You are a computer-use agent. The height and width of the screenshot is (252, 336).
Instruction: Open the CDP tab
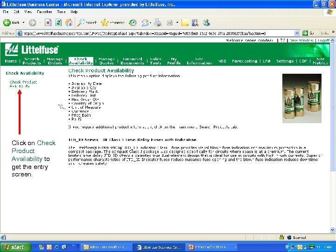pos(303,61)
